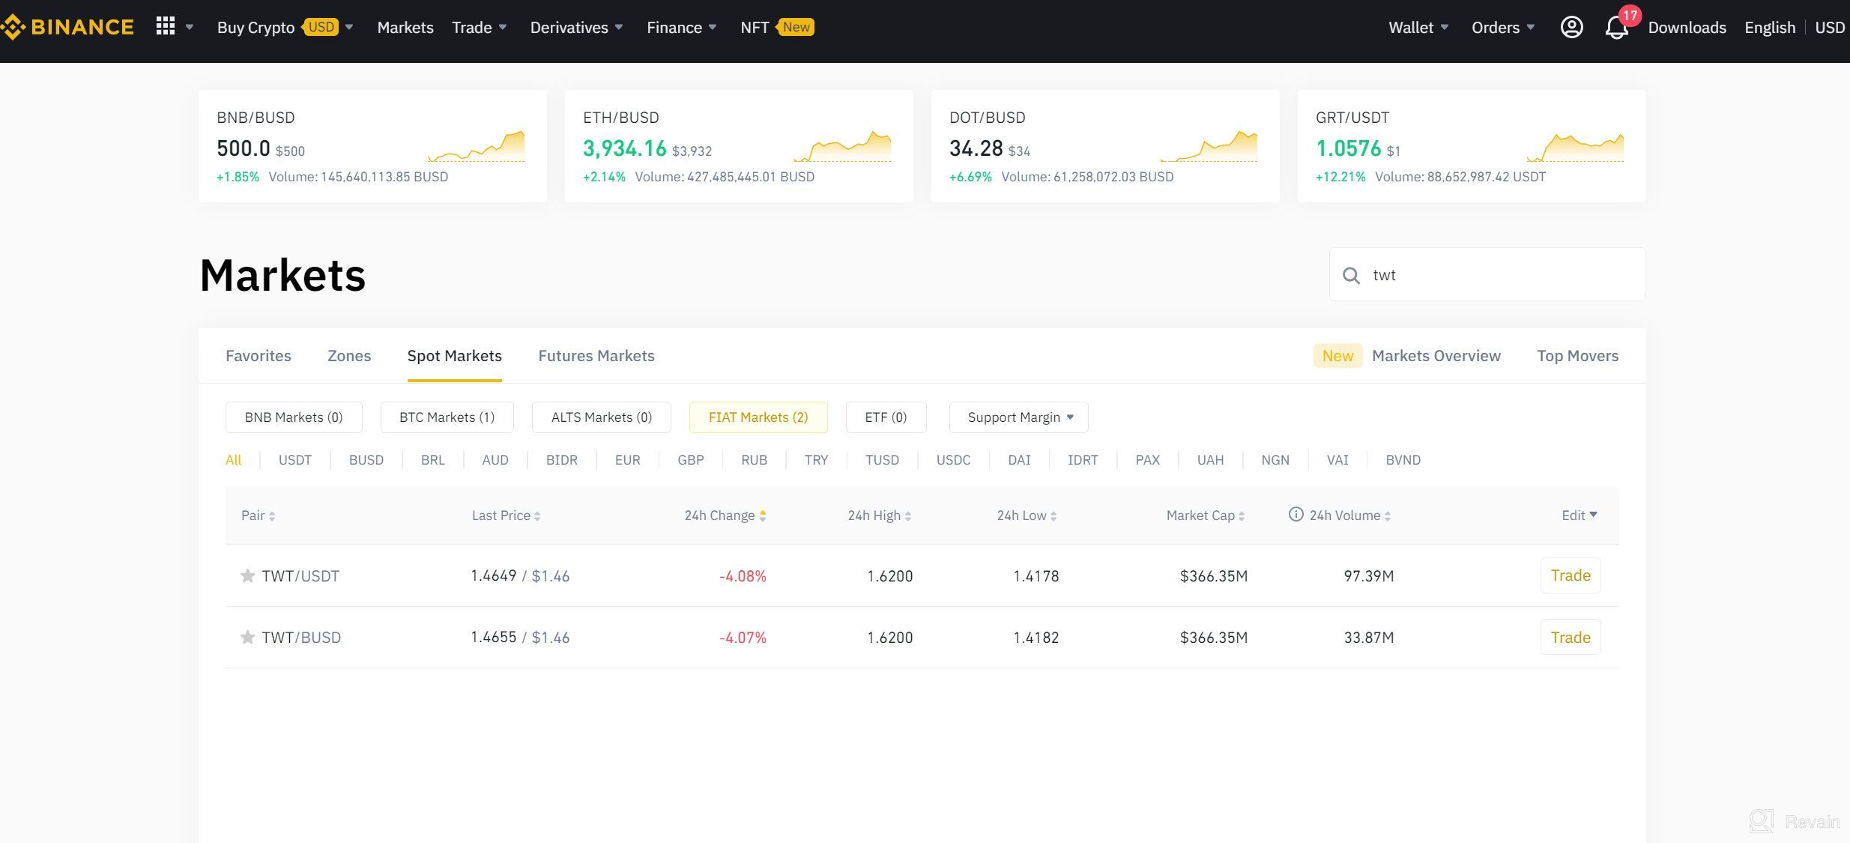Select the Favorites tab

pyautogui.click(x=257, y=354)
